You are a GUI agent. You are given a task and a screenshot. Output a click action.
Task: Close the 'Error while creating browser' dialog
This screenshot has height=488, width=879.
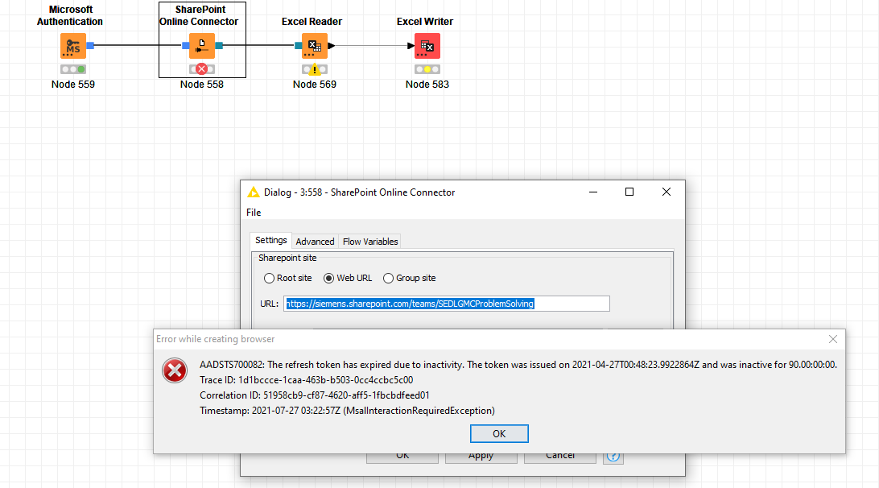(x=833, y=339)
